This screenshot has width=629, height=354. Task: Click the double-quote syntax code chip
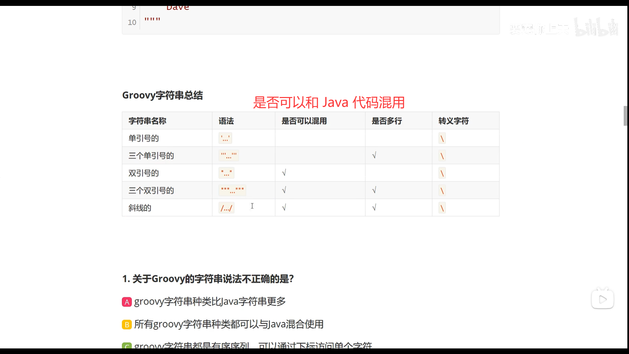pyautogui.click(x=226, y=173)
